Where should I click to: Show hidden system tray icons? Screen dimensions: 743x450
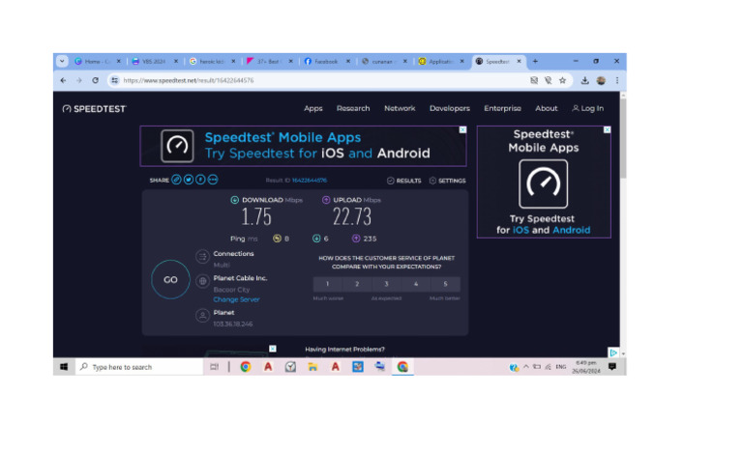[526, 367]
